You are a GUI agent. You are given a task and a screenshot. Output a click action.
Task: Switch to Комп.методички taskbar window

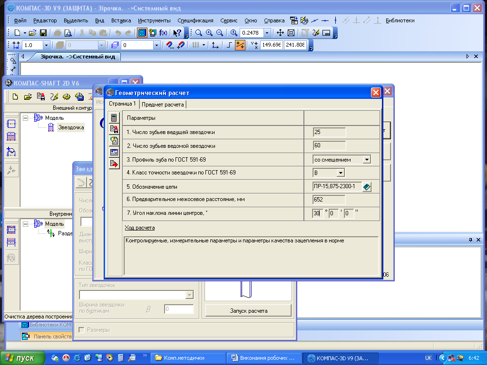(187, 358)
